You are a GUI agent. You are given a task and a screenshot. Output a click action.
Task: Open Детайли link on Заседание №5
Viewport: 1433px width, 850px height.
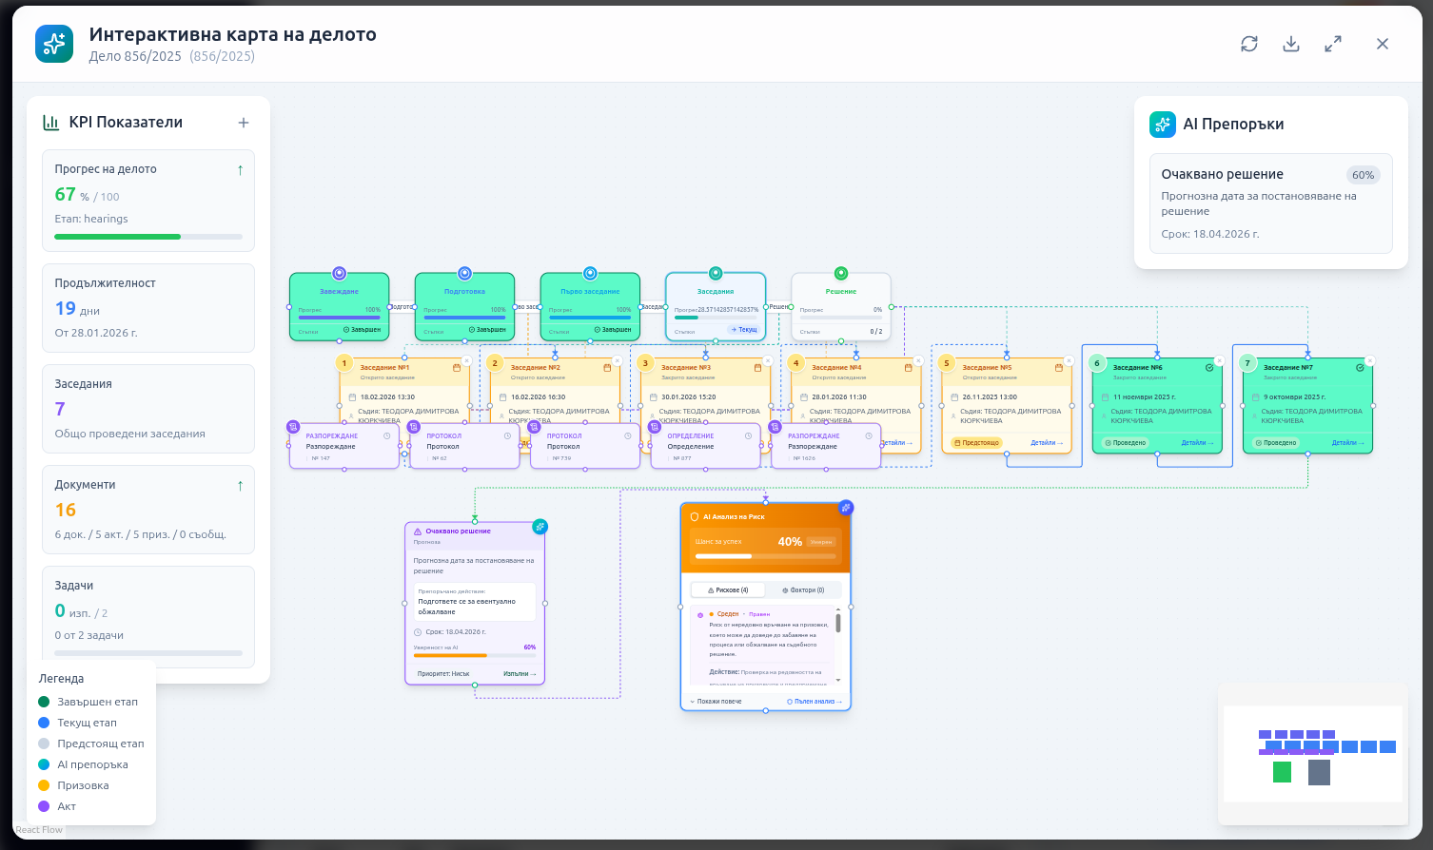point(1046,443)
